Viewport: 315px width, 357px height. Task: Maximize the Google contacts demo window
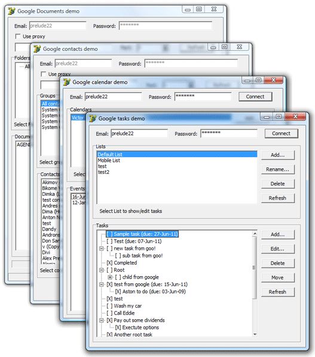224,47
